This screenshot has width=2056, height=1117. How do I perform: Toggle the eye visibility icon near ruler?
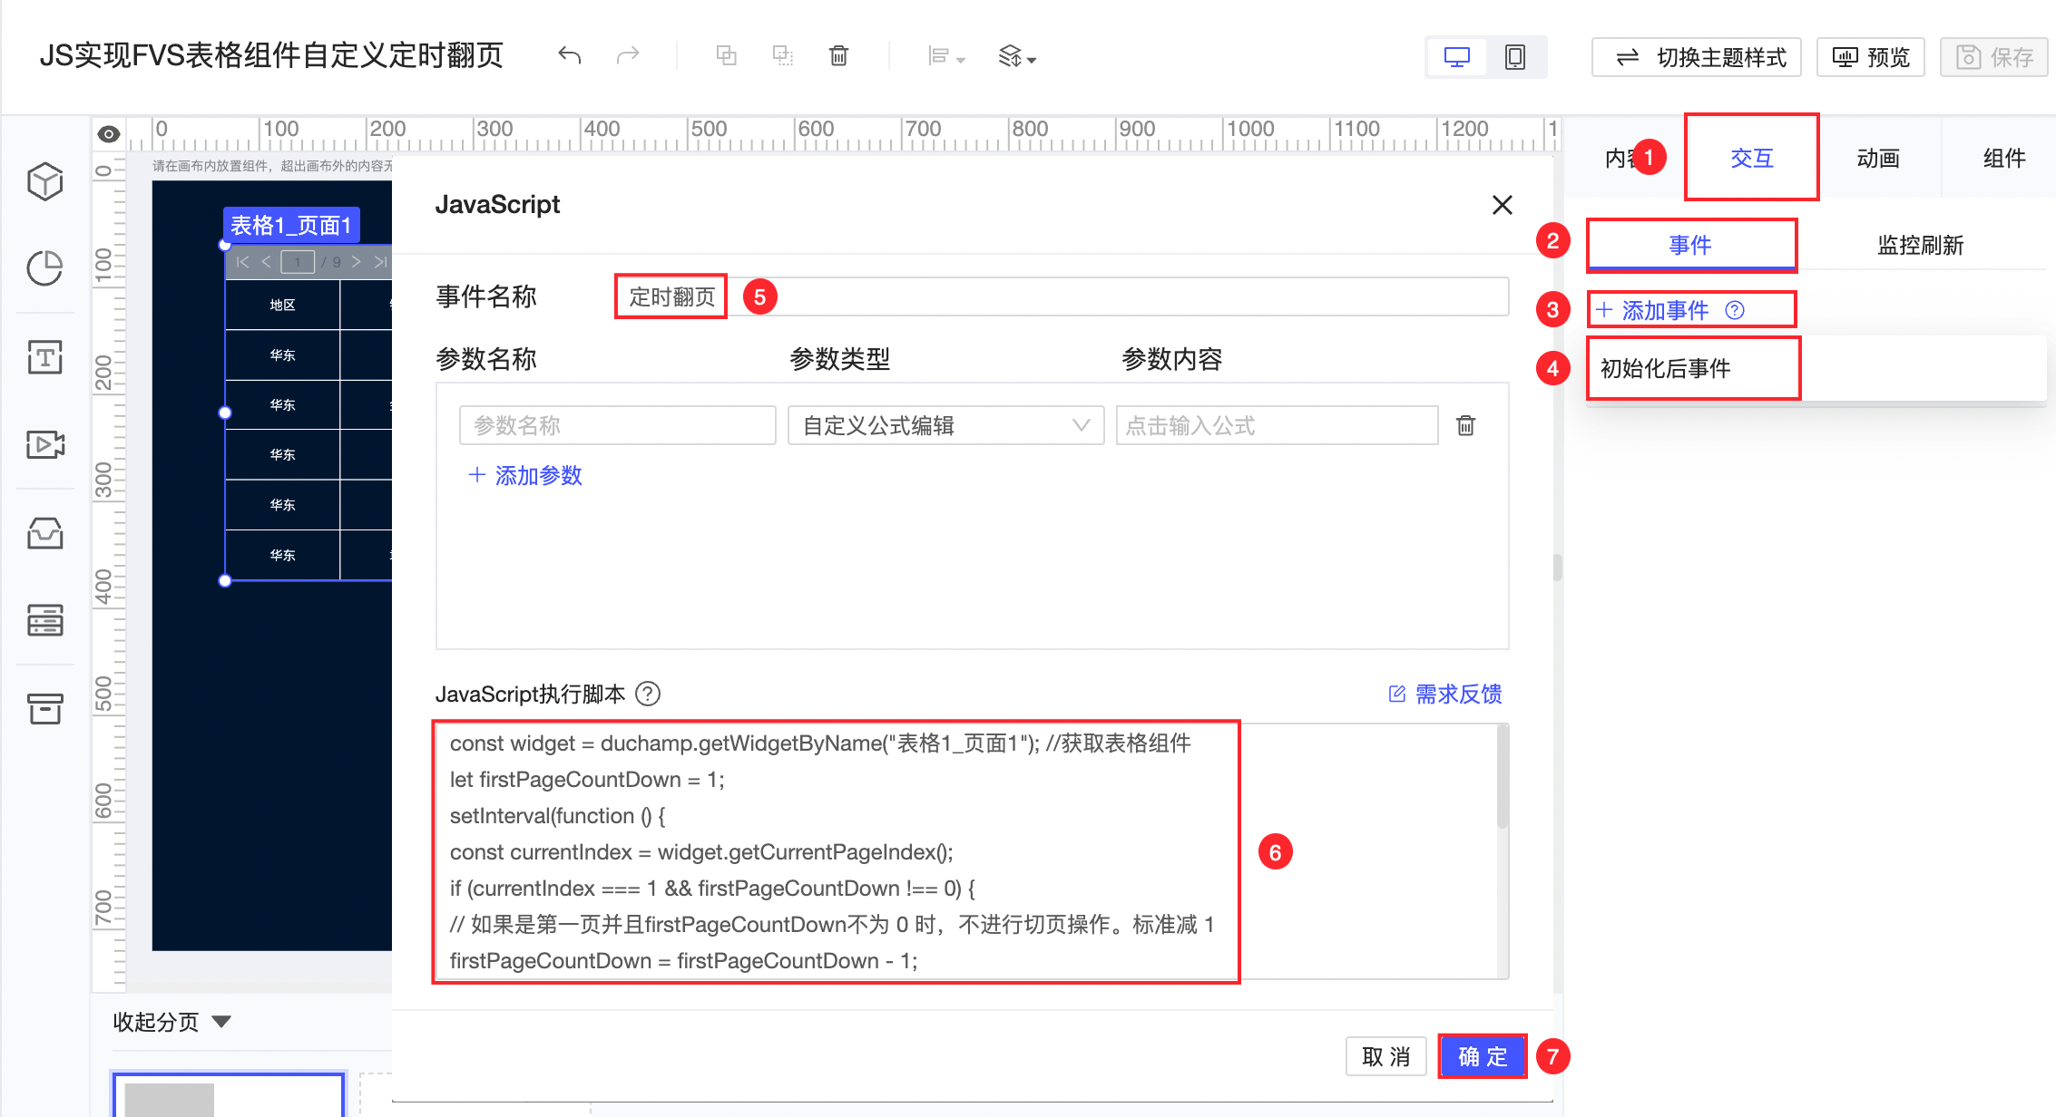click(109, 134)
